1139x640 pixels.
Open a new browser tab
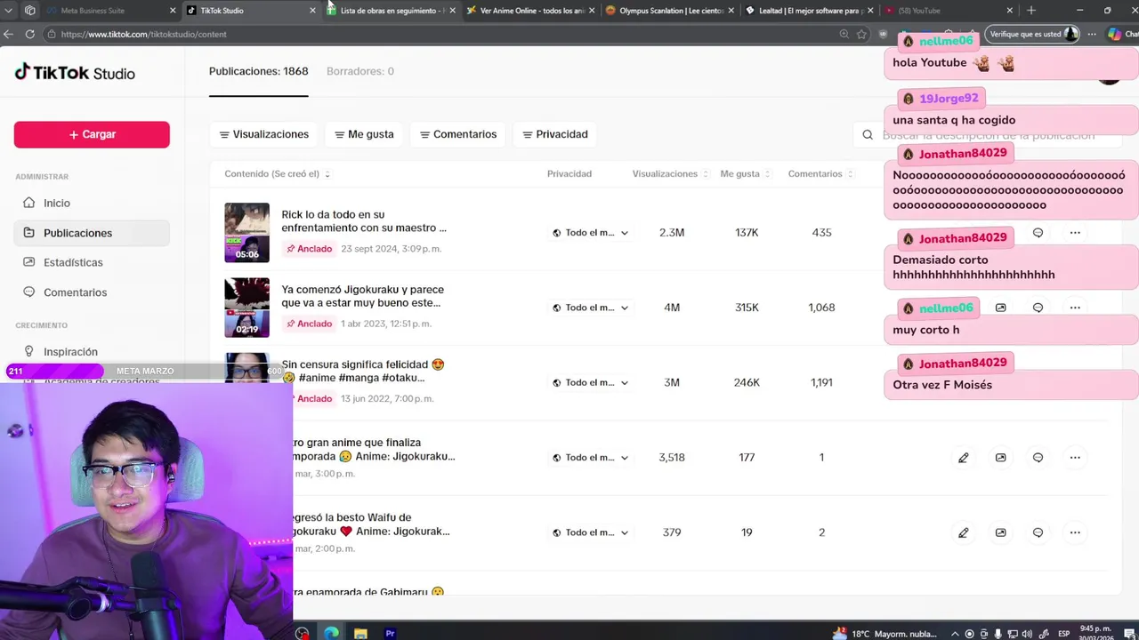pyautogui.click(x=1031, y=11)
